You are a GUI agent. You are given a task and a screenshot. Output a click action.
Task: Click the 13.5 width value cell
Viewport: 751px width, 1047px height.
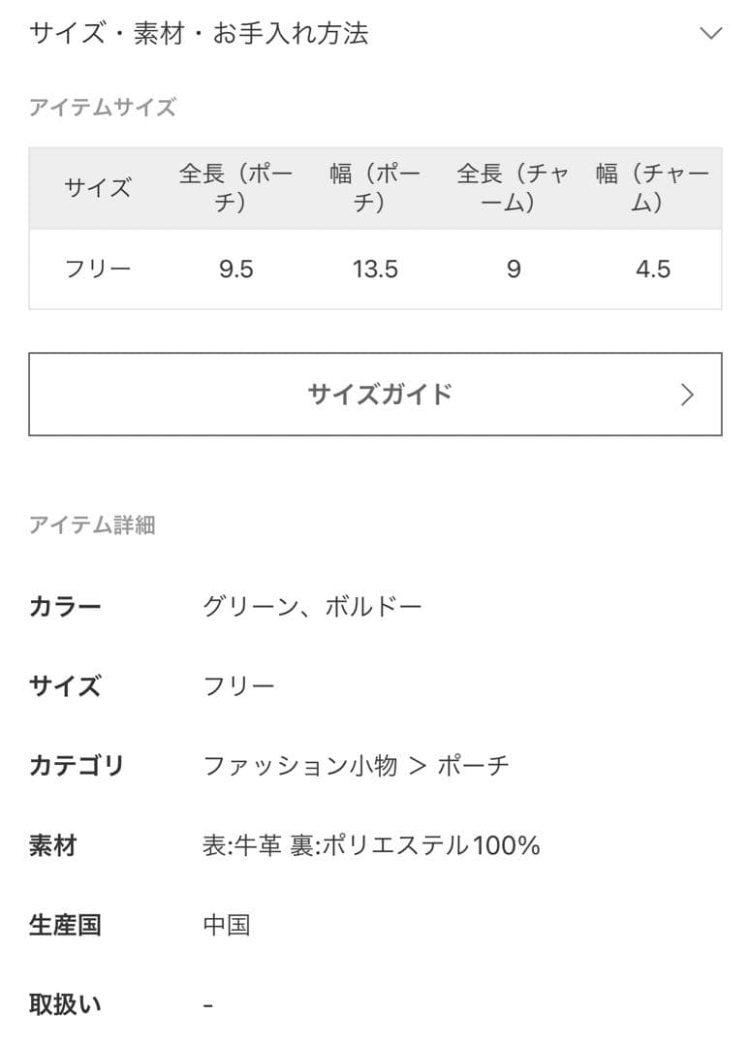coord(375,270)
